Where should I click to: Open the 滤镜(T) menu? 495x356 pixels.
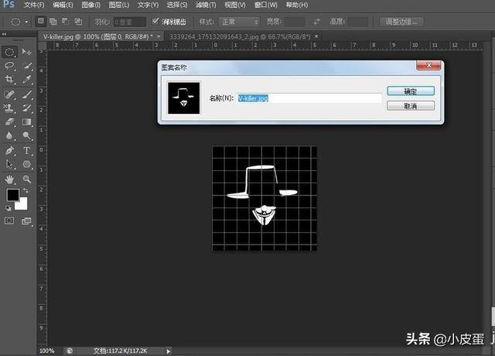pyautogui.click(x=206, y=5)
